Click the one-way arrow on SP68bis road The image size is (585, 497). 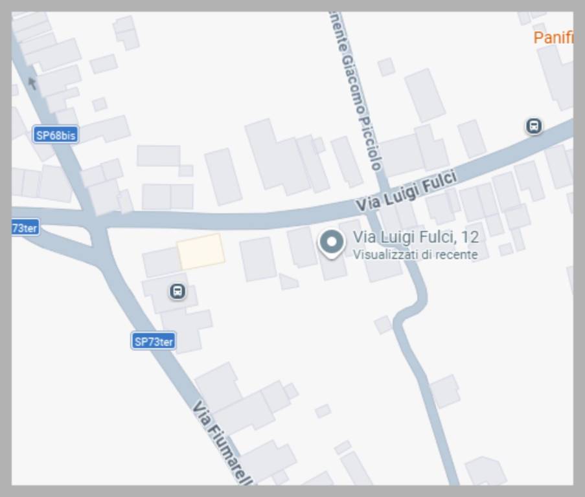(32, 83)
